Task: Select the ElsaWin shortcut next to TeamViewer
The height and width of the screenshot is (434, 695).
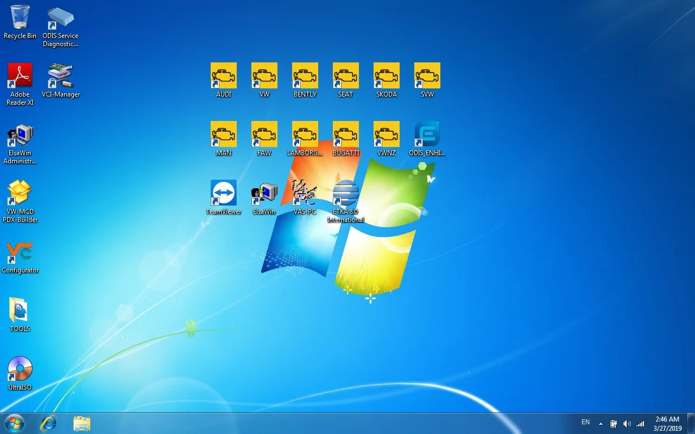Action: tap(264, 197)
